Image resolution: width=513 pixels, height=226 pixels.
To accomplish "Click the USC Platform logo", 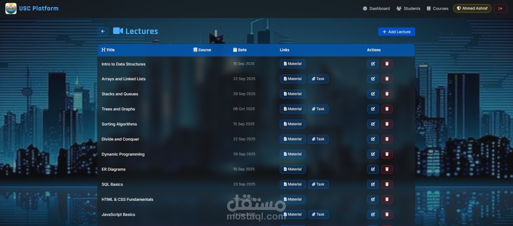I will [11, 8].
